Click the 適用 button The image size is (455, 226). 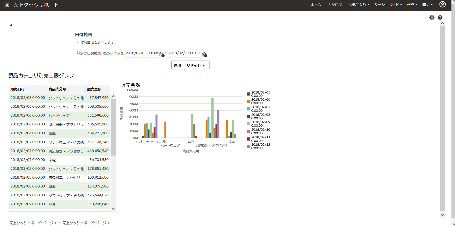[x=177, y=65]
